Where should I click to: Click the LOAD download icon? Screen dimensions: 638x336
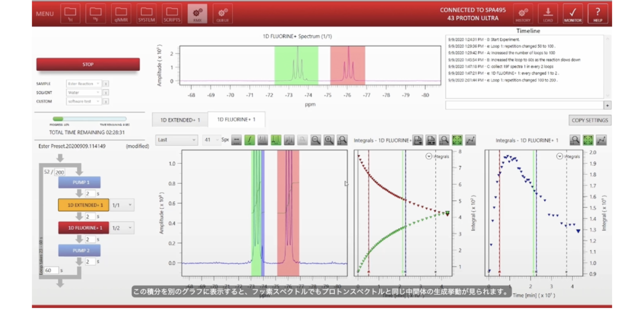pos(548,13)
